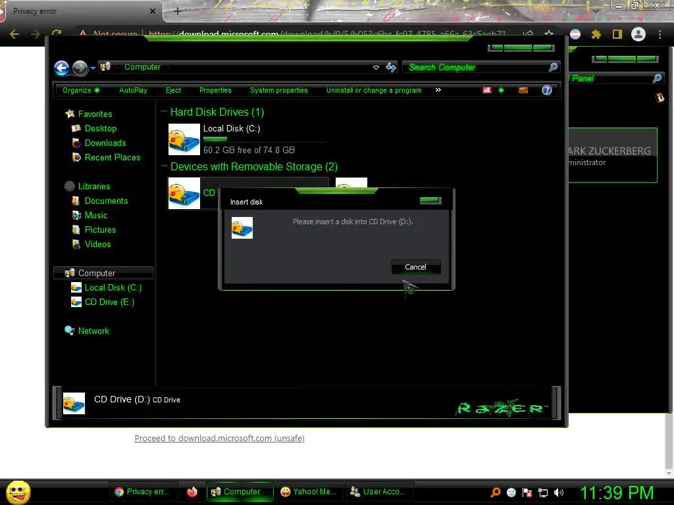This screenshot has width=674, height=505.
Task: Collapse Devices with Removable Storage group
Action: (164, 166)
